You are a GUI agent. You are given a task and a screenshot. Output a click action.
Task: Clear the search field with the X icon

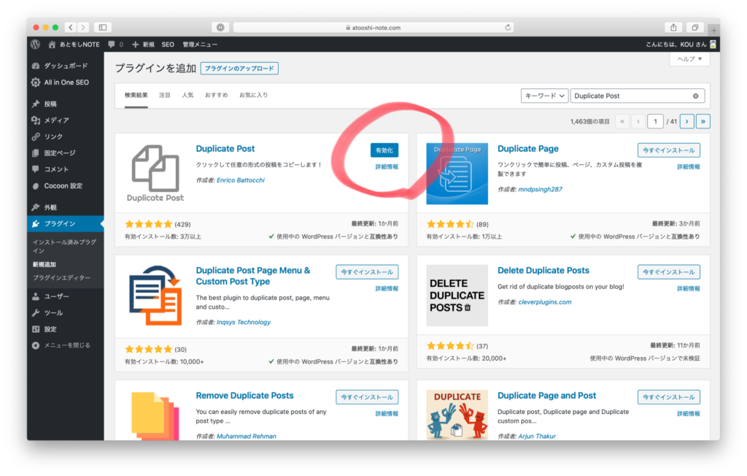(695, 96)
